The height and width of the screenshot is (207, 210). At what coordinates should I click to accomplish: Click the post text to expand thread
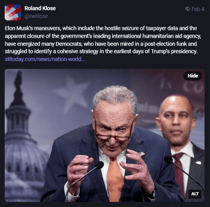point(103,40)
